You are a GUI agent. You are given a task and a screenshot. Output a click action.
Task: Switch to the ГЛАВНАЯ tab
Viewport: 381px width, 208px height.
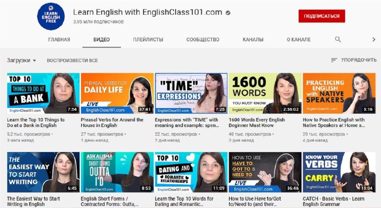click(59, 39)
